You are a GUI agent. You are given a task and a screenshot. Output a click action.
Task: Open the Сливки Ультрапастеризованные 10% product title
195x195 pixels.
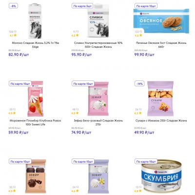(x=98, y=45)
